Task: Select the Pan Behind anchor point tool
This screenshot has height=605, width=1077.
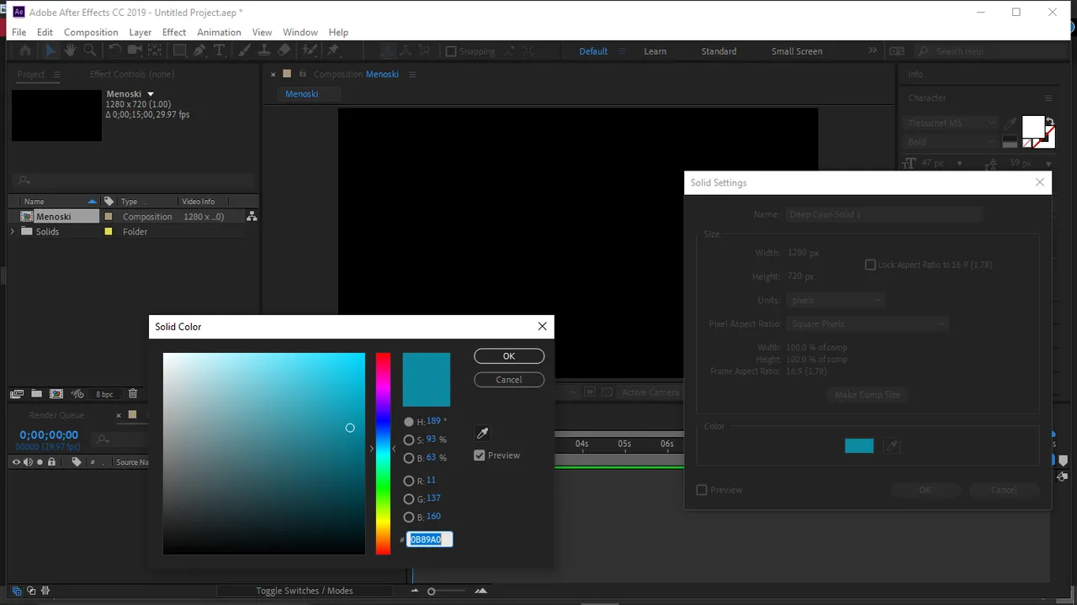Action: 155,50
